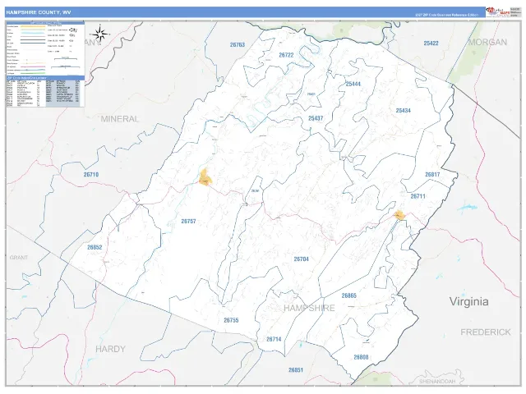
Task: Click the orange city area near 26757
Action: point(205,177)
